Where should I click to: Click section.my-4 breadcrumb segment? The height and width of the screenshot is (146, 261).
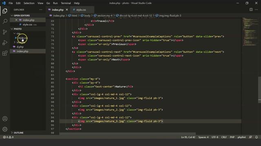point(105,15)
